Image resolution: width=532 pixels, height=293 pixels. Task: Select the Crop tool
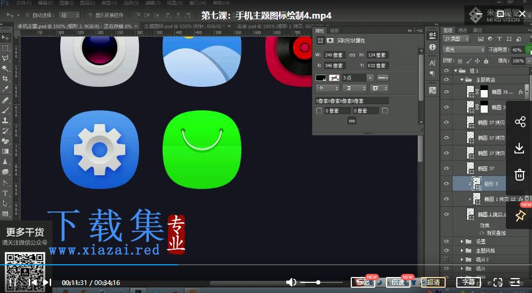coord(5,79)
